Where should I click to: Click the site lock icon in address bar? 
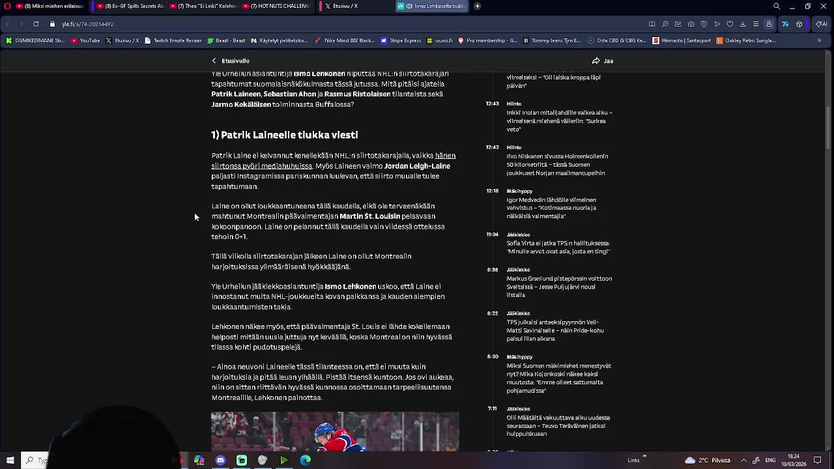click(x=52, y=24)
